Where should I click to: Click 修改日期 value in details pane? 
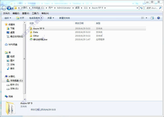(x=48, y=110)
